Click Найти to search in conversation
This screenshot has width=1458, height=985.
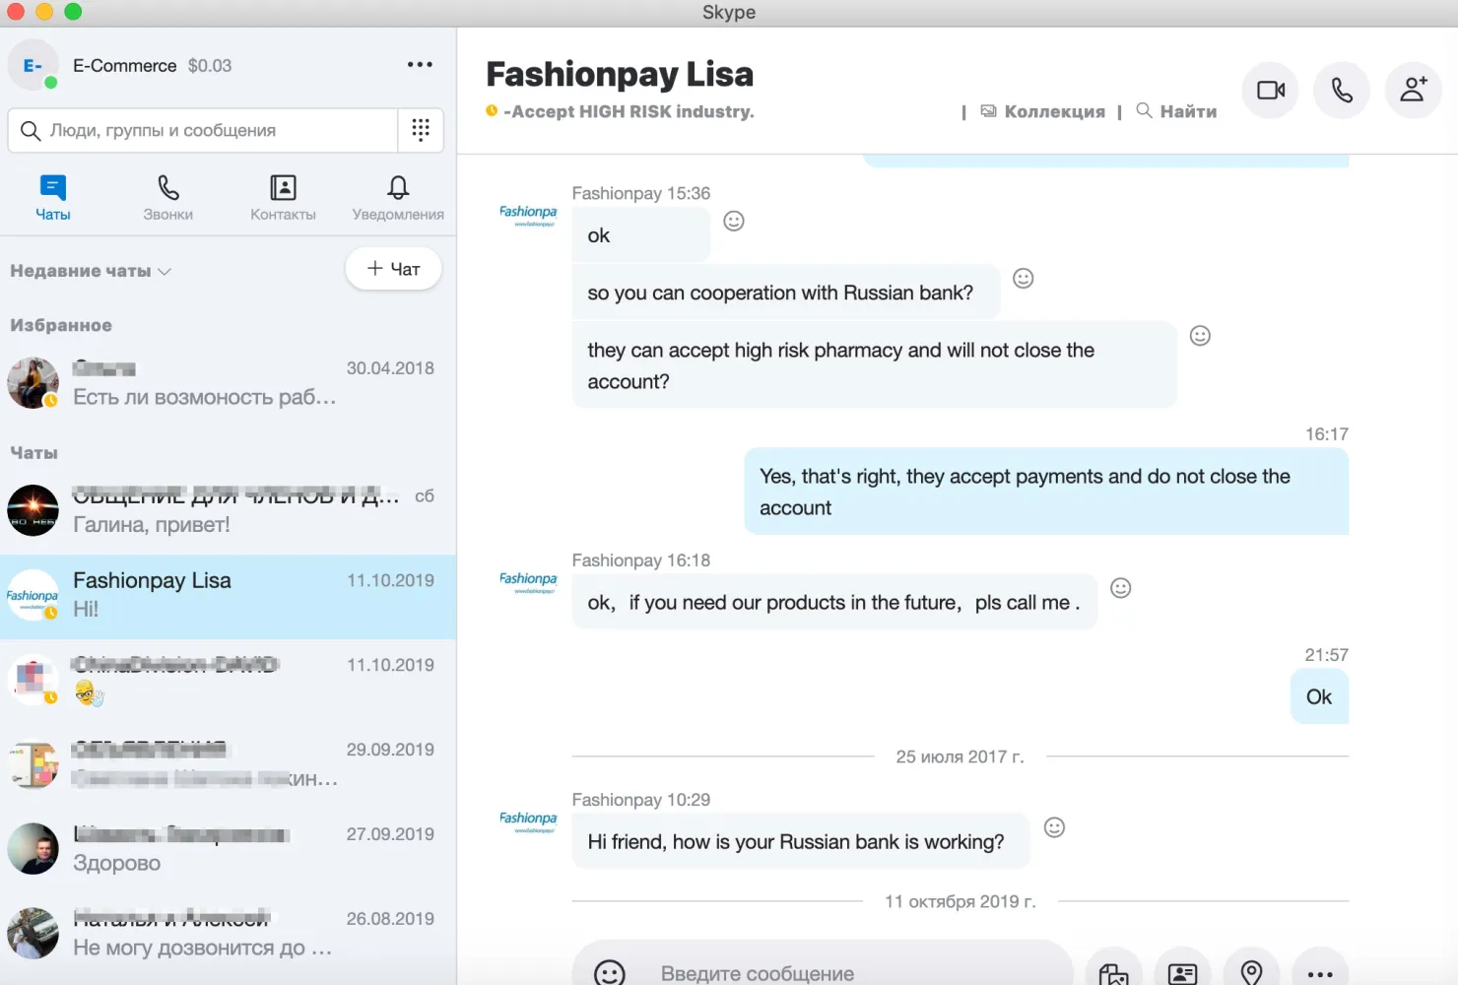1176,111
